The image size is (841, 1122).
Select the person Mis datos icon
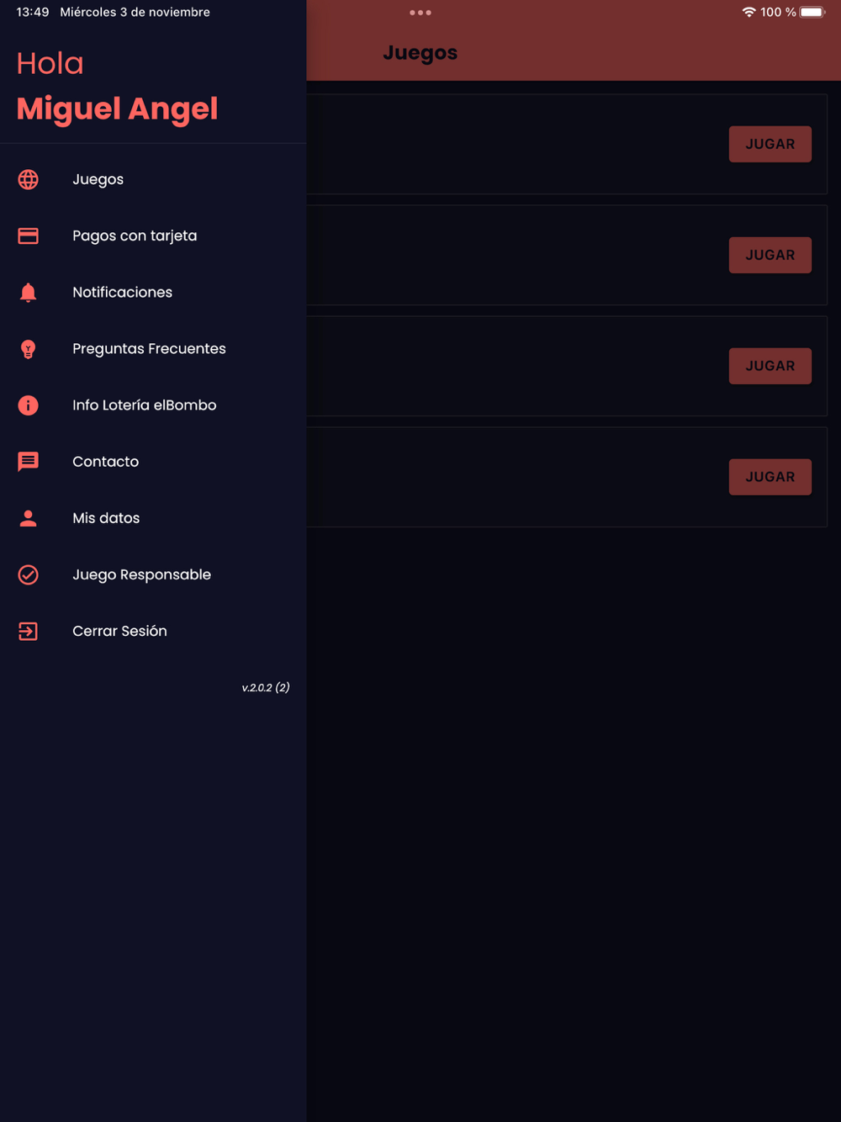pos(28,518)
